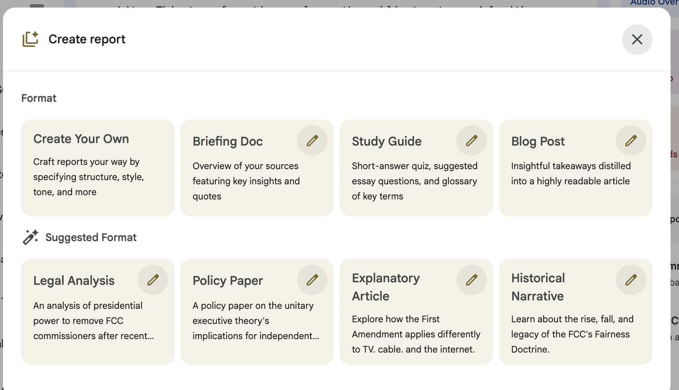Click the Suggested Format heading text

91,238
